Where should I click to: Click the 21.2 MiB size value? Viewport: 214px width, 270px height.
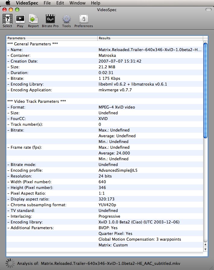107,67
